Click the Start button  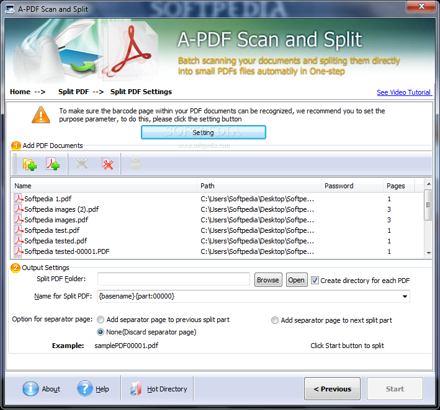[395, 389]
